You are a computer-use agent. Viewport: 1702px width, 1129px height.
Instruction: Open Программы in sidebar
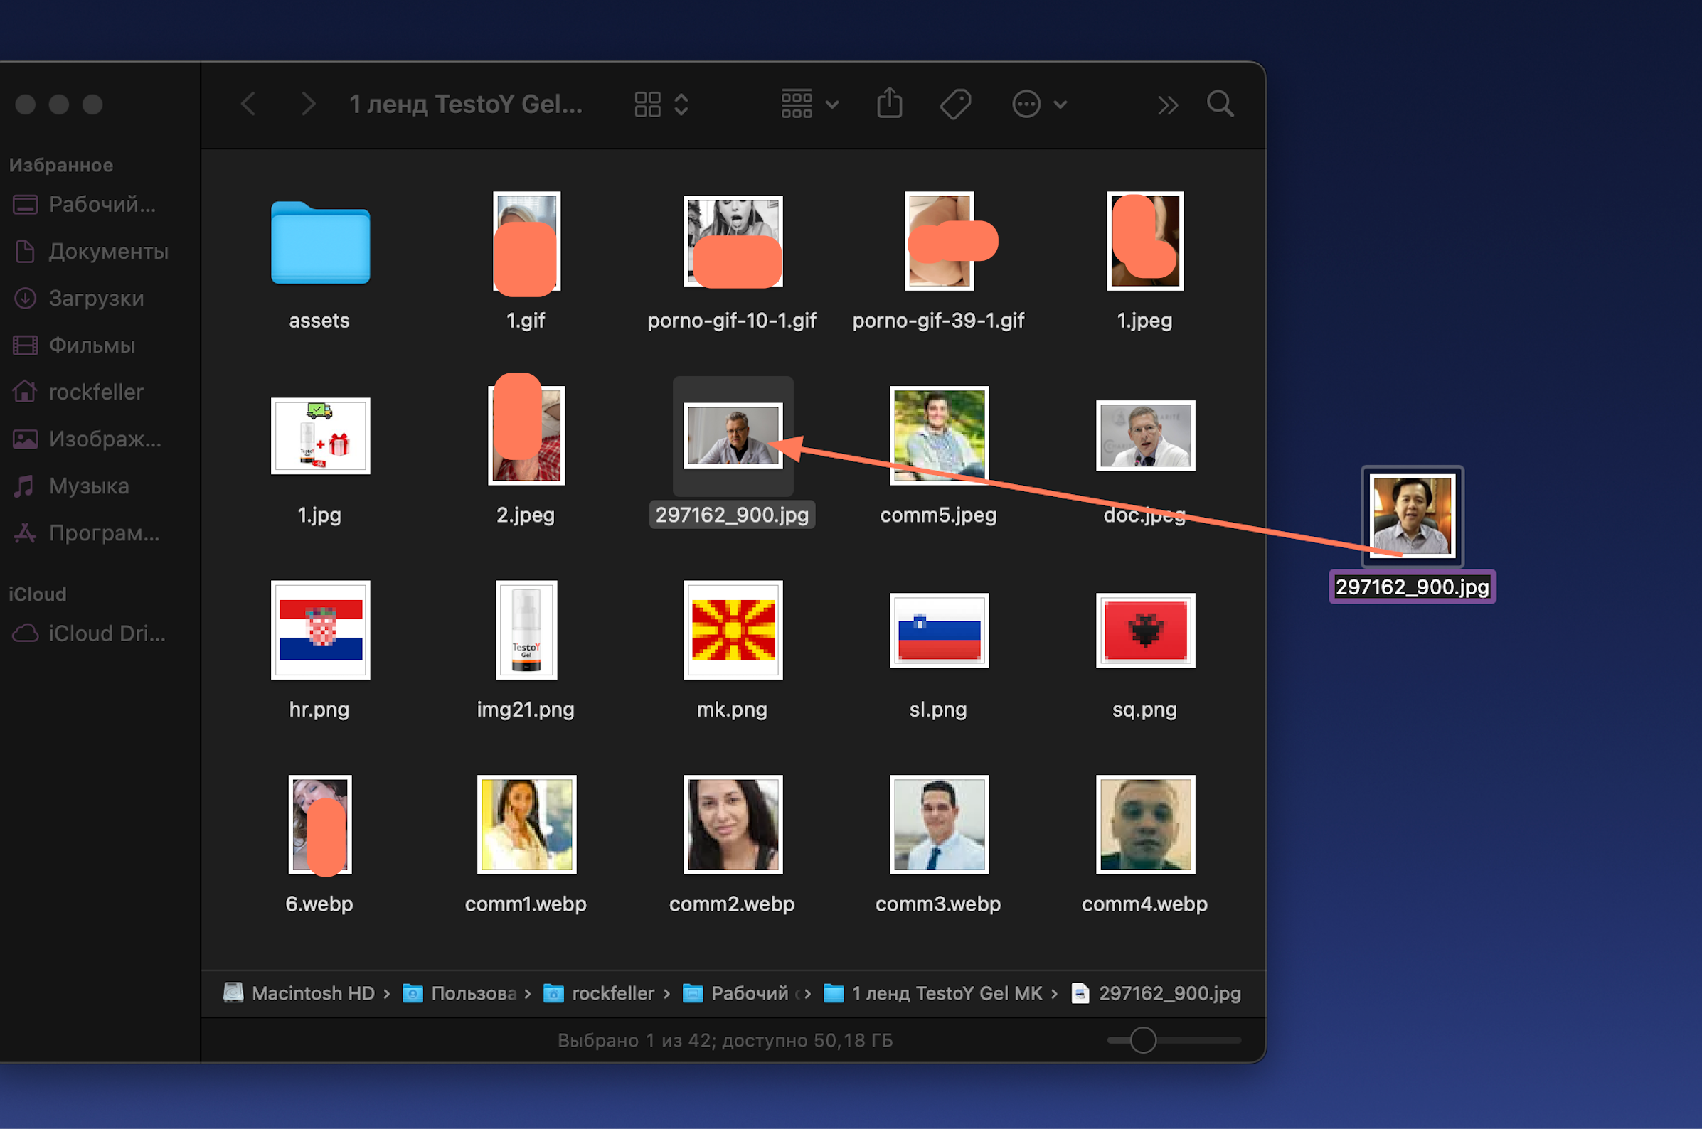pyautogui.click(x=87, y=533)
